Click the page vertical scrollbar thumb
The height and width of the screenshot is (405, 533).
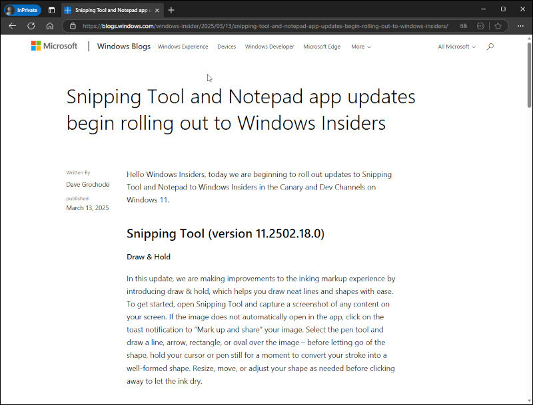(529, 74)
